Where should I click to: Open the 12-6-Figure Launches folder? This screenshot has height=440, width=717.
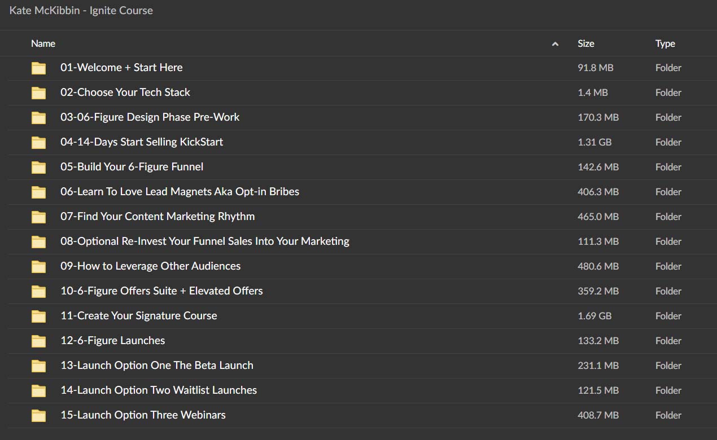click(x=112, y=340)
